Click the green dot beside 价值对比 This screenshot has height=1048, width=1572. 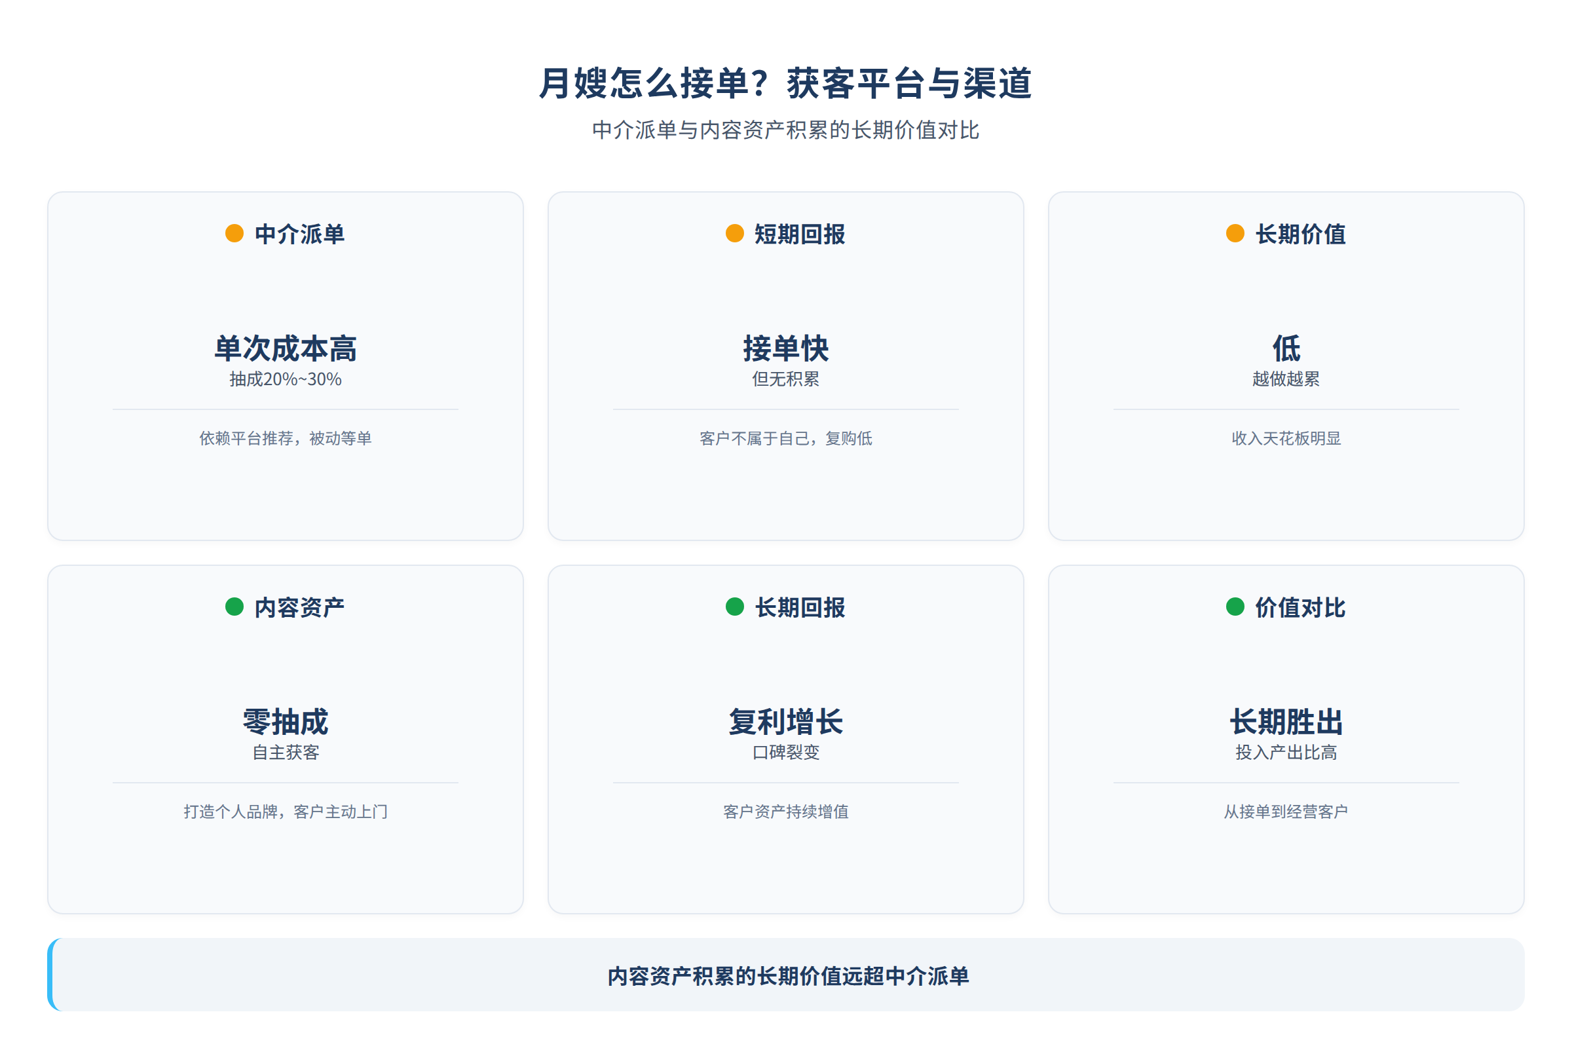(1235, 607)
